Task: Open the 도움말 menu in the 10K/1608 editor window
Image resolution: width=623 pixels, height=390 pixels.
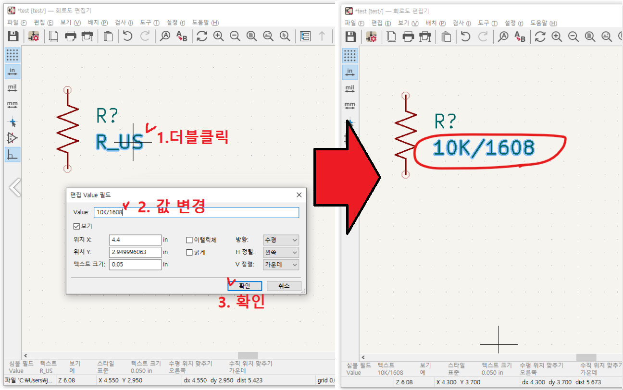Action: [x=543, y=23]
